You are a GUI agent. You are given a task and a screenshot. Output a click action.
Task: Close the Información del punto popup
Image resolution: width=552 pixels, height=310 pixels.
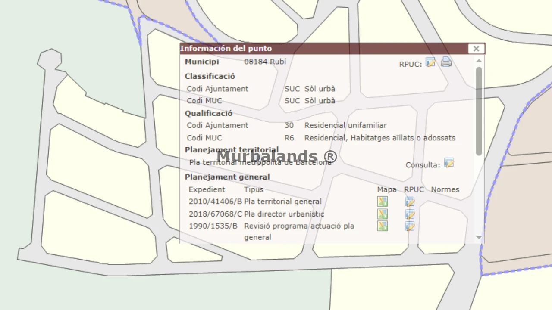click(x=476, y=49)
